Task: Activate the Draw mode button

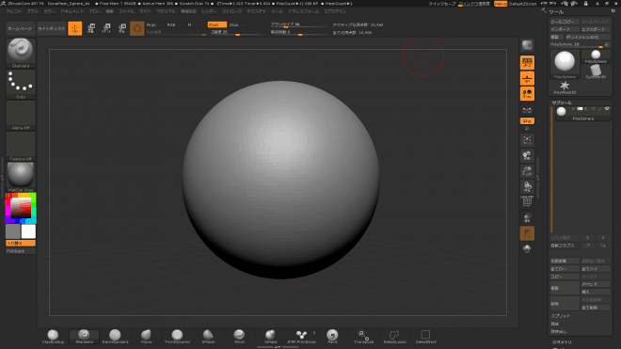Action: pyautogui.click(x=75, y=28)
